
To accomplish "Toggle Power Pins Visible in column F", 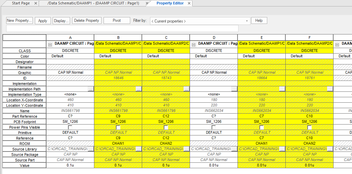I will tap(309, 127).
